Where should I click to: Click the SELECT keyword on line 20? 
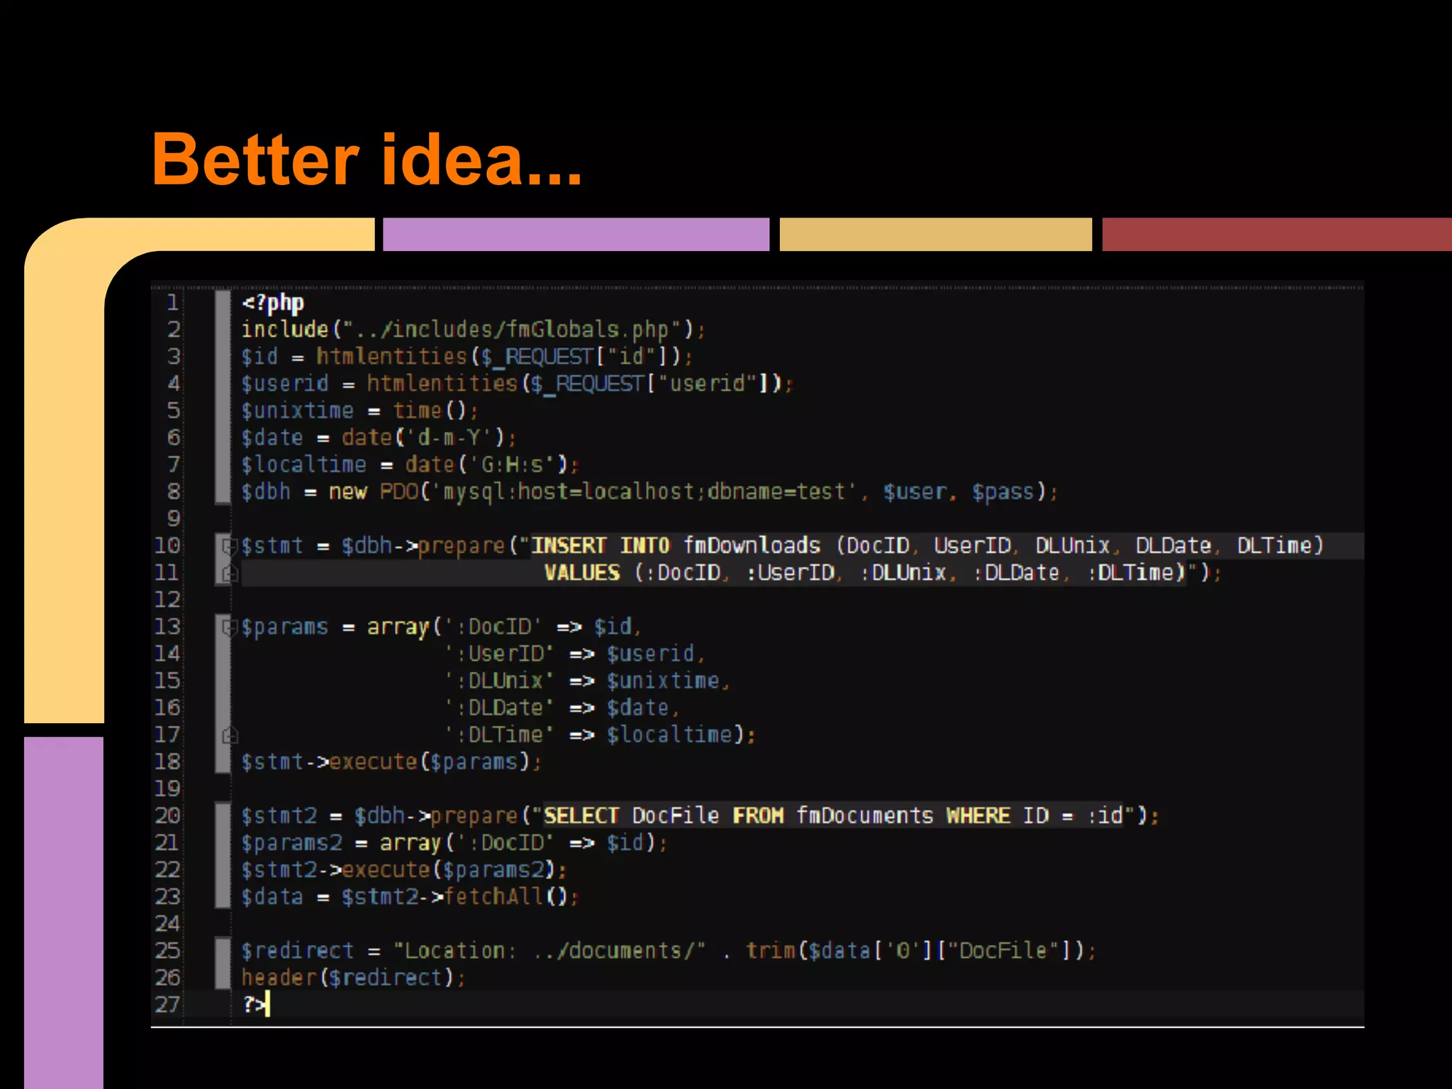581,815
